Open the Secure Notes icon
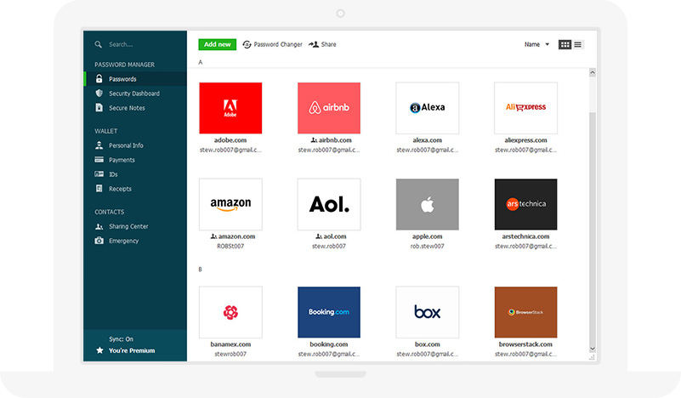This screenshot has height=398, width=681. 99,108
